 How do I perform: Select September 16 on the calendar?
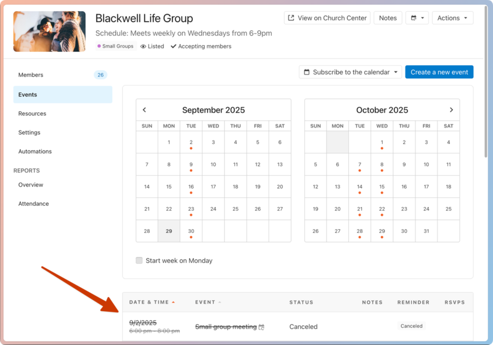pos(191,187)
